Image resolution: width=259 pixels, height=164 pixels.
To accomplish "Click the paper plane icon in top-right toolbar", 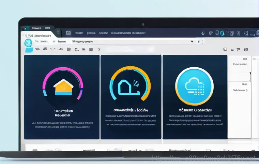I will coord(203,33).
